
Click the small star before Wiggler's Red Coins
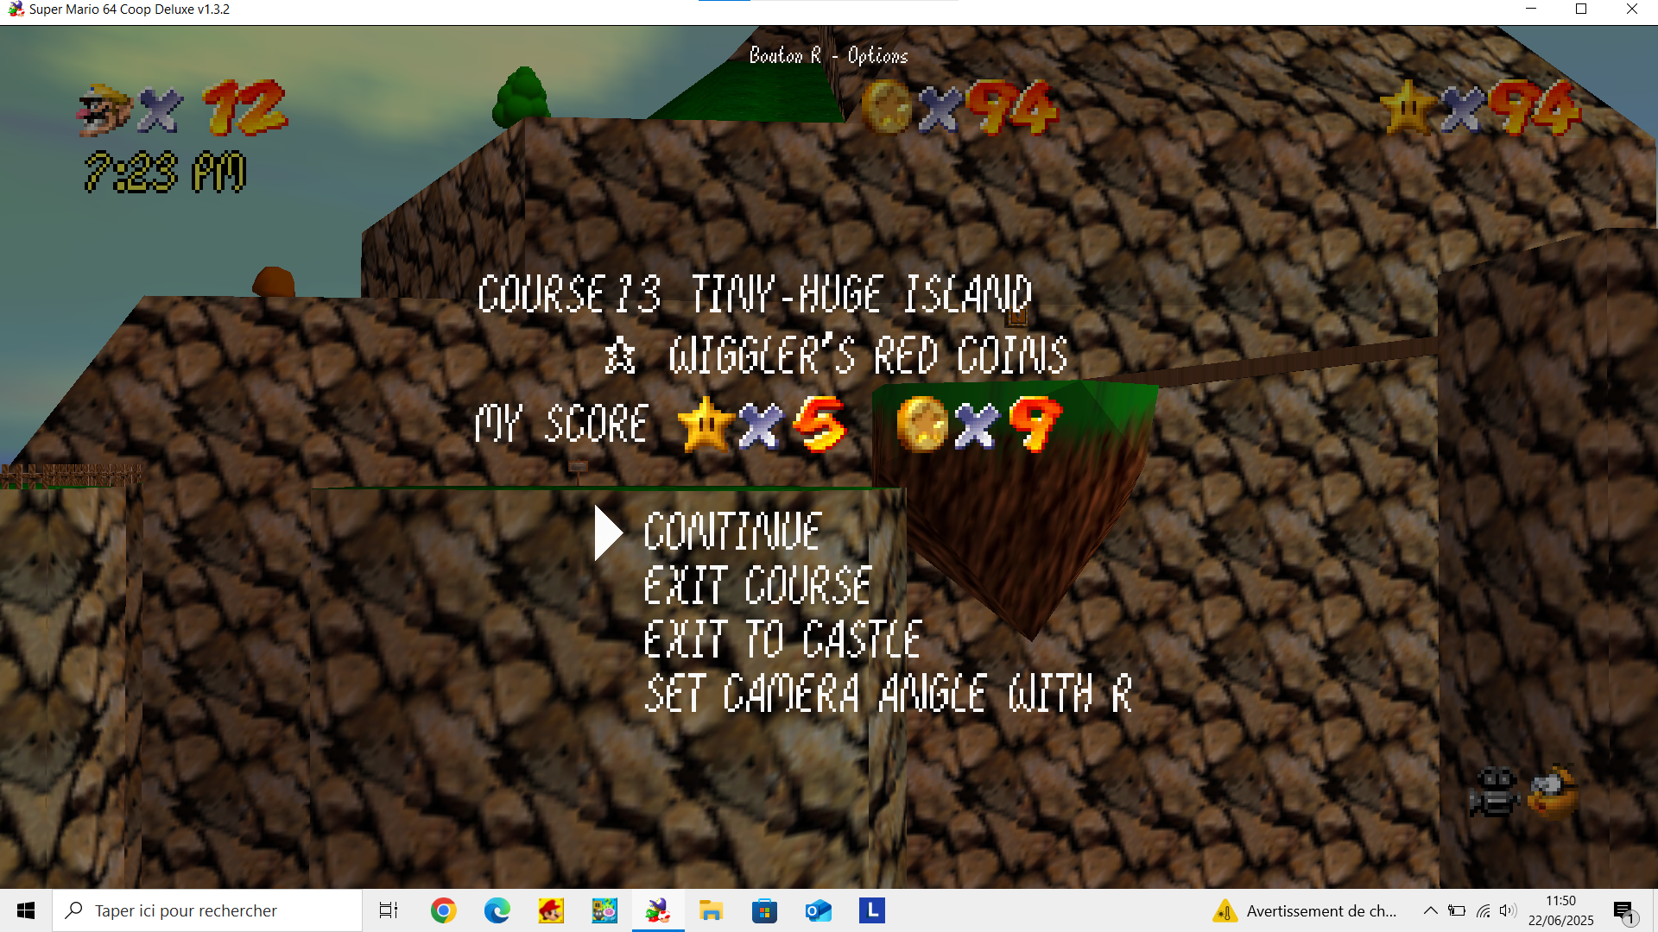click(619, 356)
